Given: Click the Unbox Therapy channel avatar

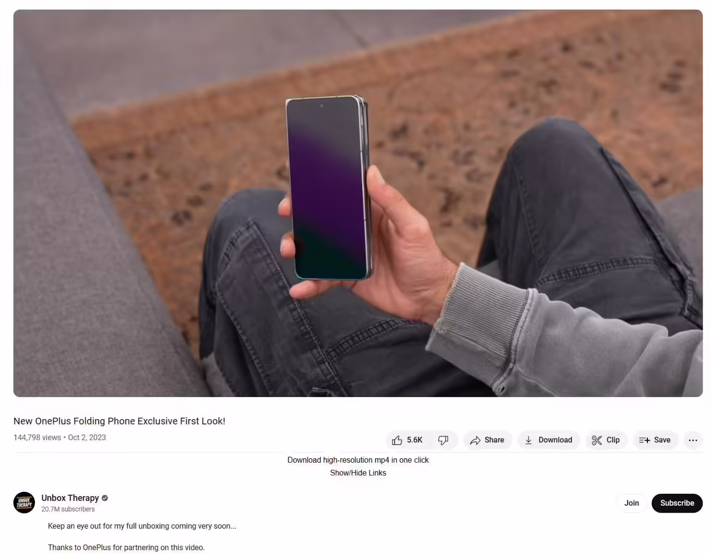Looking at the screenshot, I should tap(24, 503).
